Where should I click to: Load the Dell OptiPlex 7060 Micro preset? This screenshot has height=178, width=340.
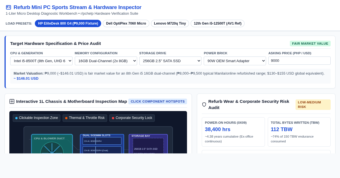coord(126,23)
